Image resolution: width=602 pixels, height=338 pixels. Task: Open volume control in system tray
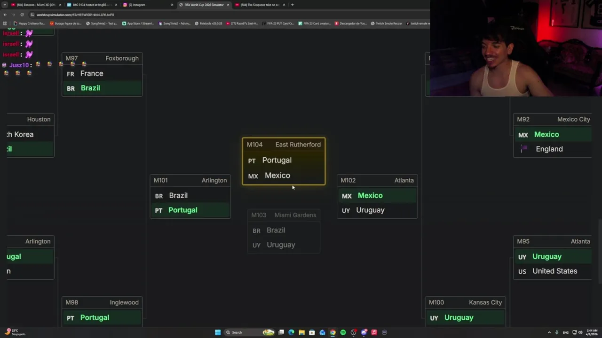580,332
